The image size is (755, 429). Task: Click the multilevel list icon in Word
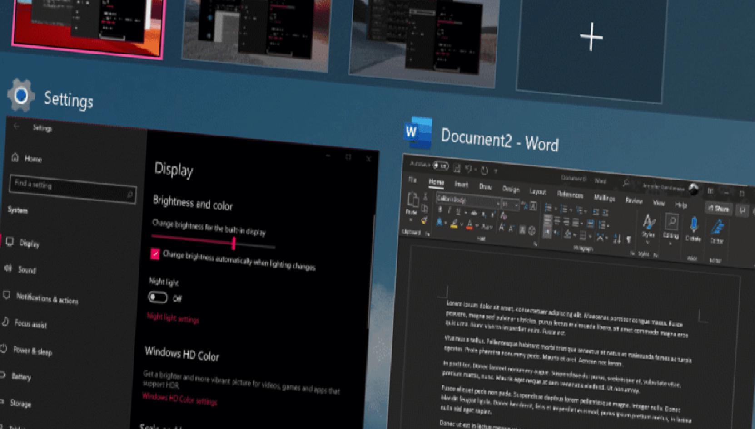point(579,210)
